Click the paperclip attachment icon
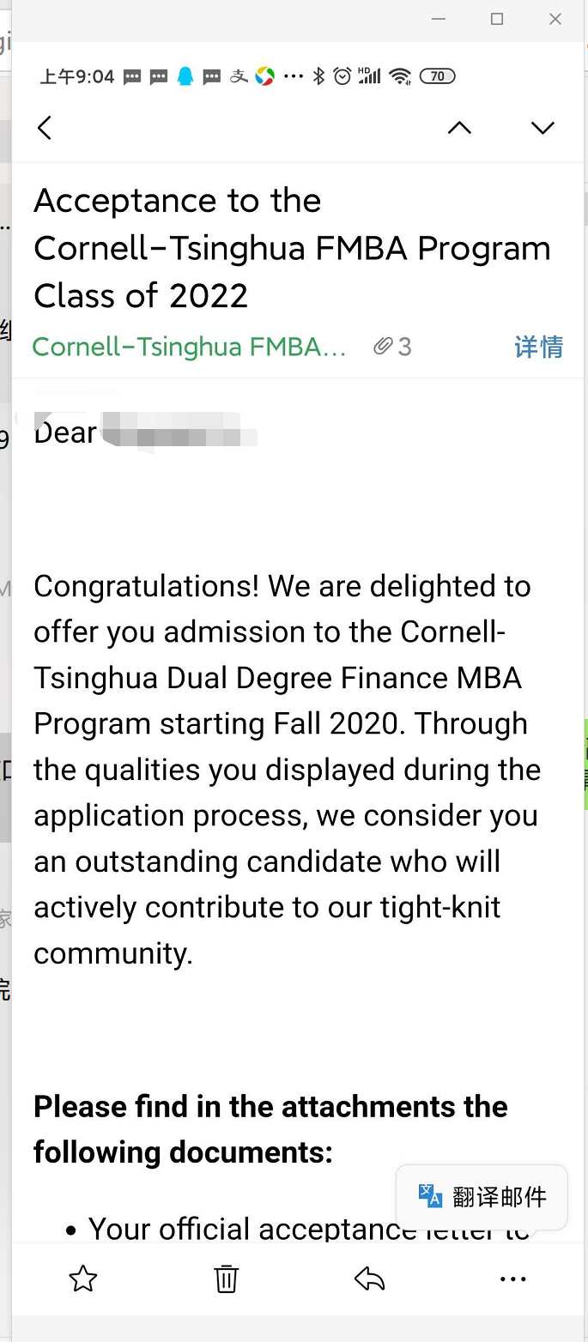 383,347
